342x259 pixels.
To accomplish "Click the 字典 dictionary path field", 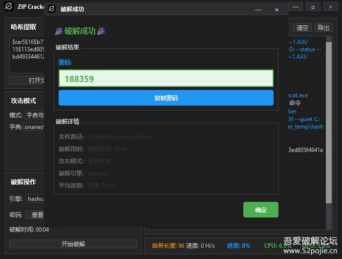I will [34, 127].
